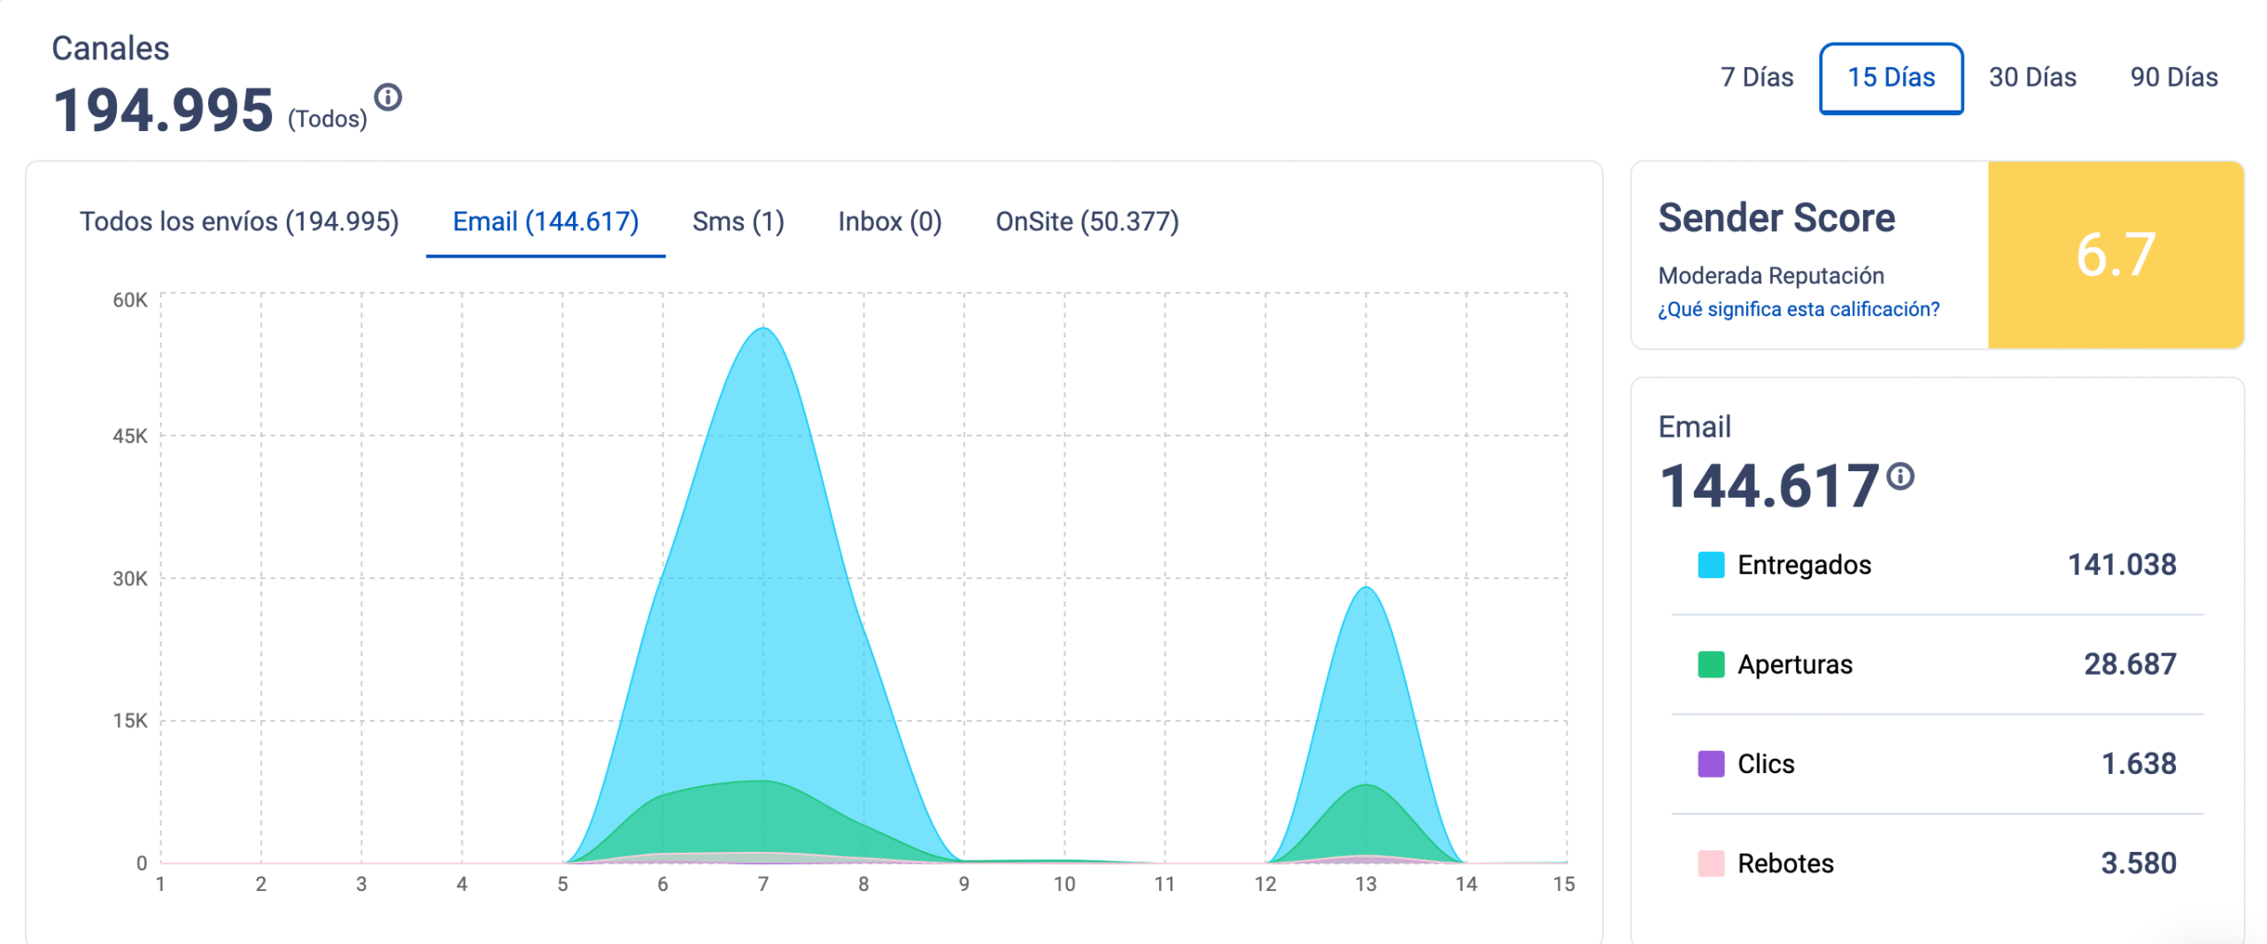Open '¿Qué significa esta calificación?' link

1797,309
